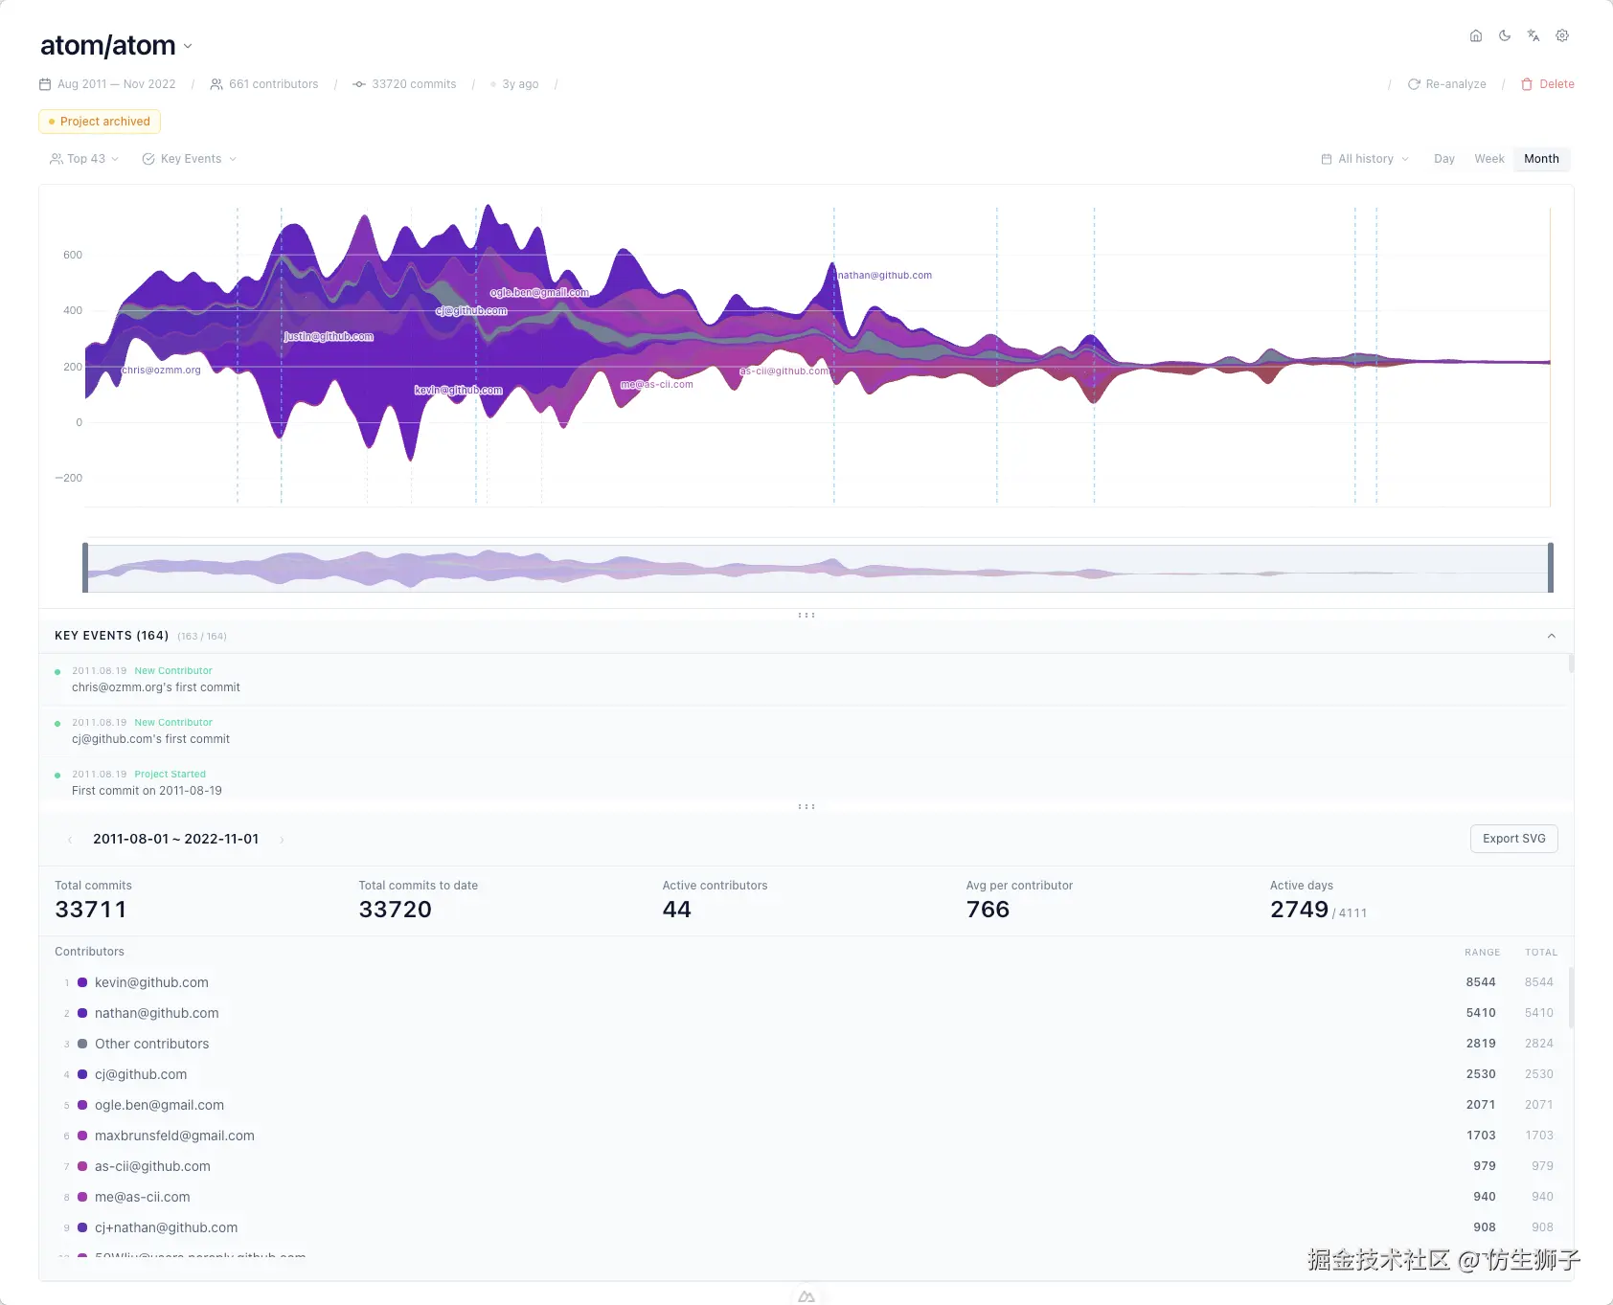Click the color dot next to cj@github.com
Viewport: 1613px width, 1305px height.
(x=82, y=1074)
